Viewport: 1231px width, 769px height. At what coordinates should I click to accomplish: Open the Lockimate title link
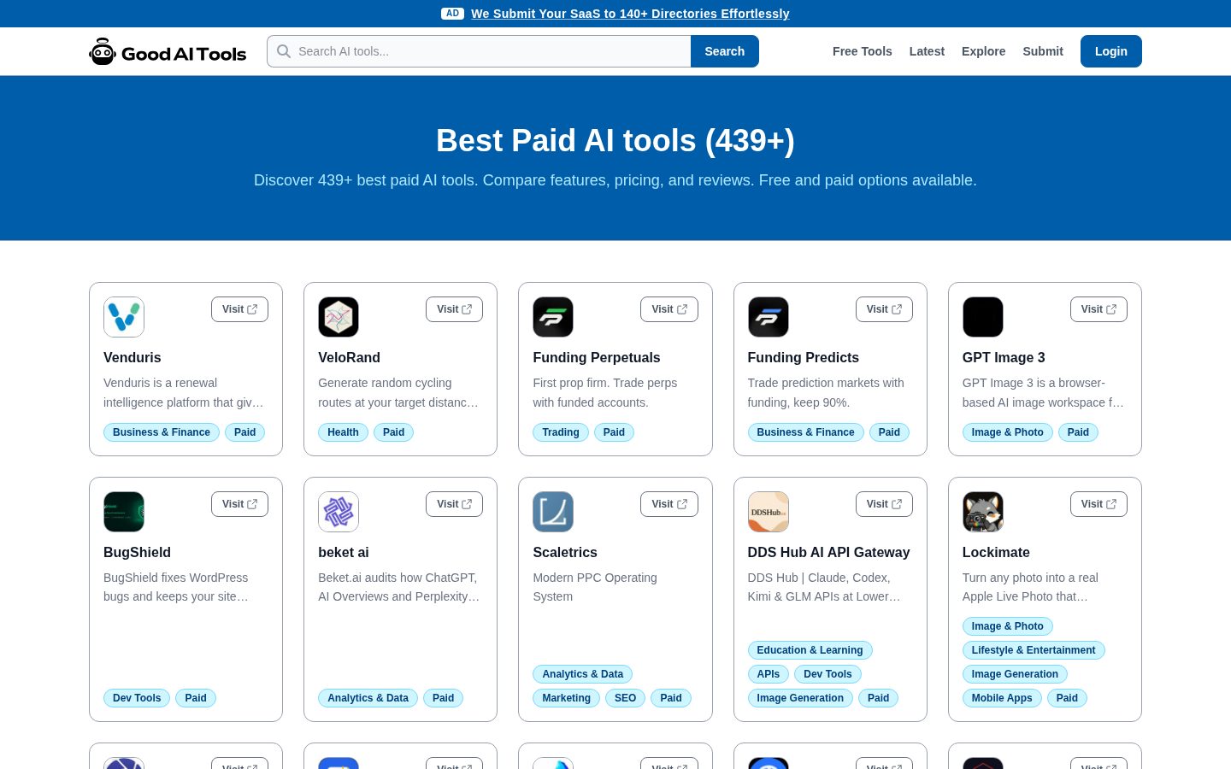point(996,552)
